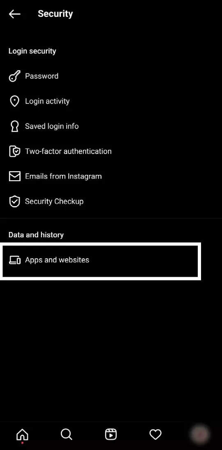Open the heart Activity tab
The height and width of the screenshot is (450, 222).
click(x=155, y=434)
